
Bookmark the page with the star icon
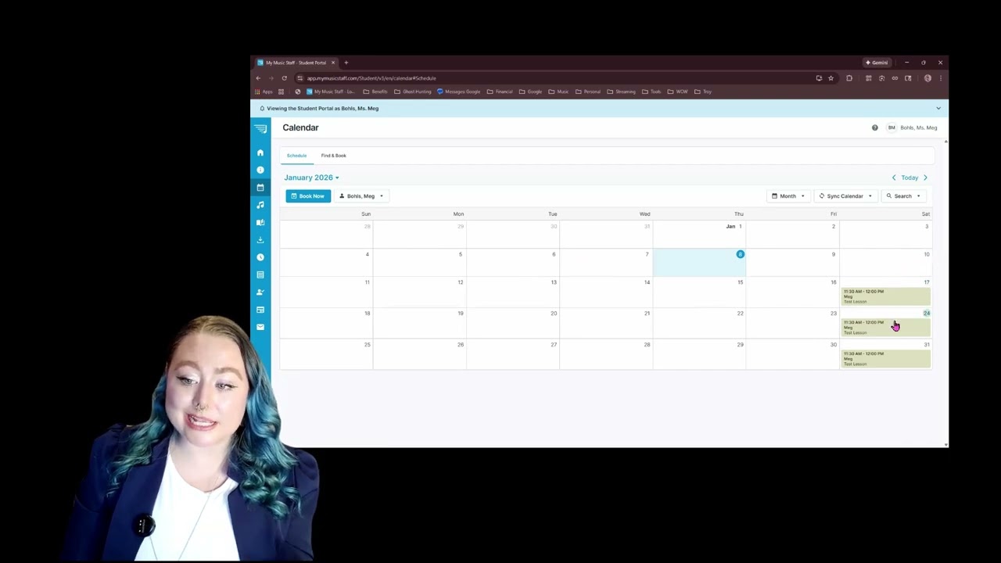(x=831, y=78)
